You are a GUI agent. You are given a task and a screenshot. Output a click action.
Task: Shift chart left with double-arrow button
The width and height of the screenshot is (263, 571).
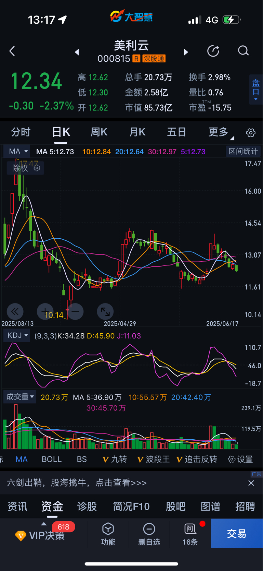point(15,311)
